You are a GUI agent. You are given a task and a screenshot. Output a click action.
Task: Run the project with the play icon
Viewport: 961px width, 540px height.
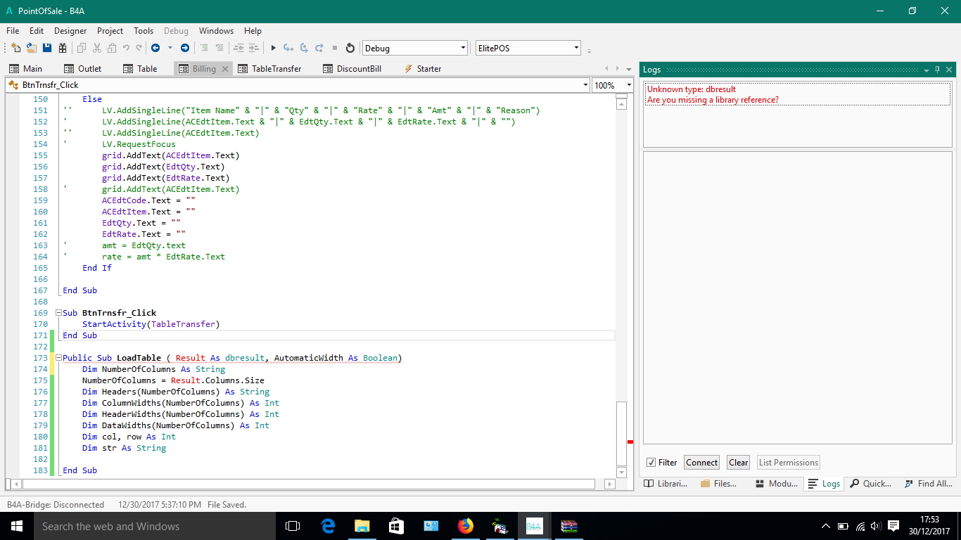(x=273, y=48)
